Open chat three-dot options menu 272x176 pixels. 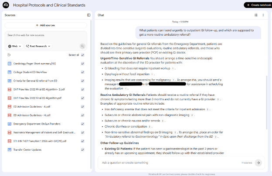pyautogui.click(x=263, y=15)
